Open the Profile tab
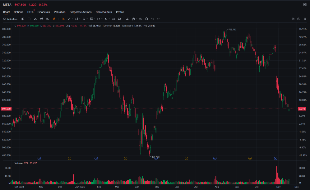 click(120, 12)
